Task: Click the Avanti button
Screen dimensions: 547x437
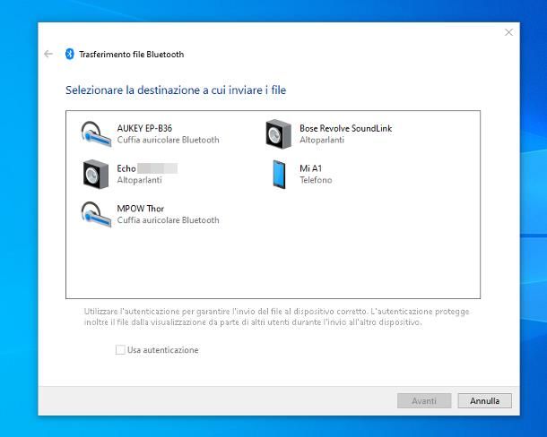Action: (x=424, y=401)
